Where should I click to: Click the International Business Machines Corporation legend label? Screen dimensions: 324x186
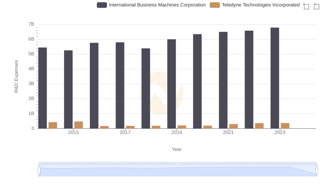coord(157,5)
